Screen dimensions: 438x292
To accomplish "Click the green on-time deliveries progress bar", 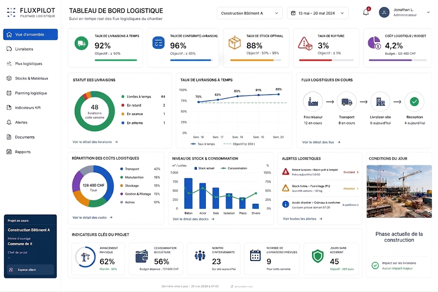I will 115,60.
